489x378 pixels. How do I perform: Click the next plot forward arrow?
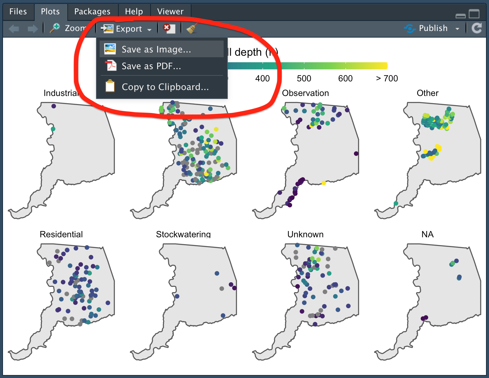32,29
